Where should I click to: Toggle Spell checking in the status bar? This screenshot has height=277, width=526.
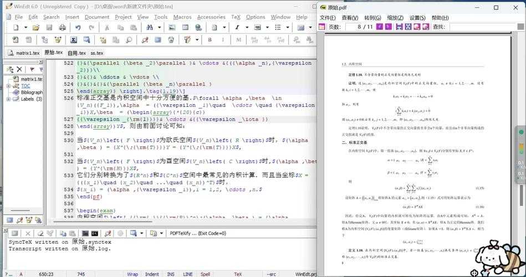click(x=205, y=274)
